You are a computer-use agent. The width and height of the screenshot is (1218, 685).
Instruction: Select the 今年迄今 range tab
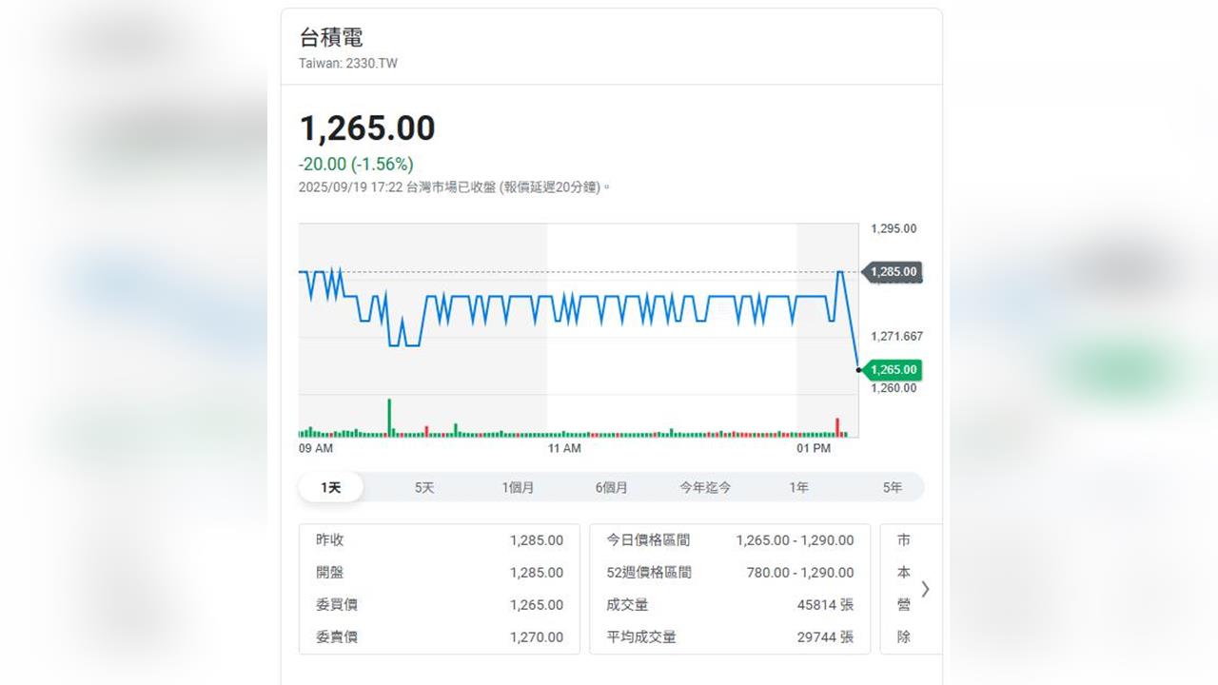tap(705, 487)
